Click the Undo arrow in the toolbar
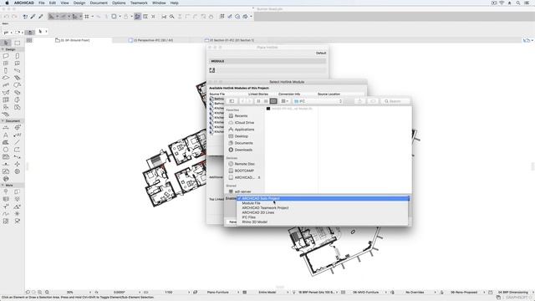The image size is (535, 301). pos(7,17)
